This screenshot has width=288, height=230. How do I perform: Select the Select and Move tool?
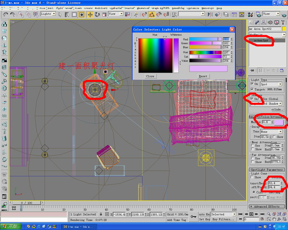pos(90,14)
